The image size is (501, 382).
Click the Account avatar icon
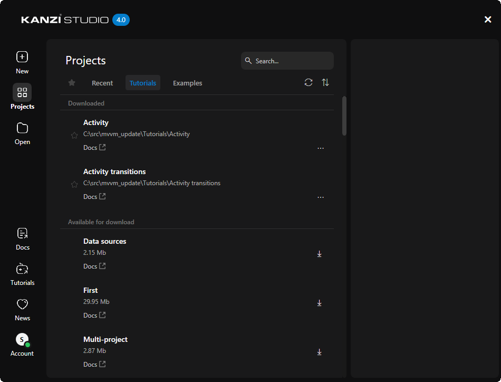[22, 340]
